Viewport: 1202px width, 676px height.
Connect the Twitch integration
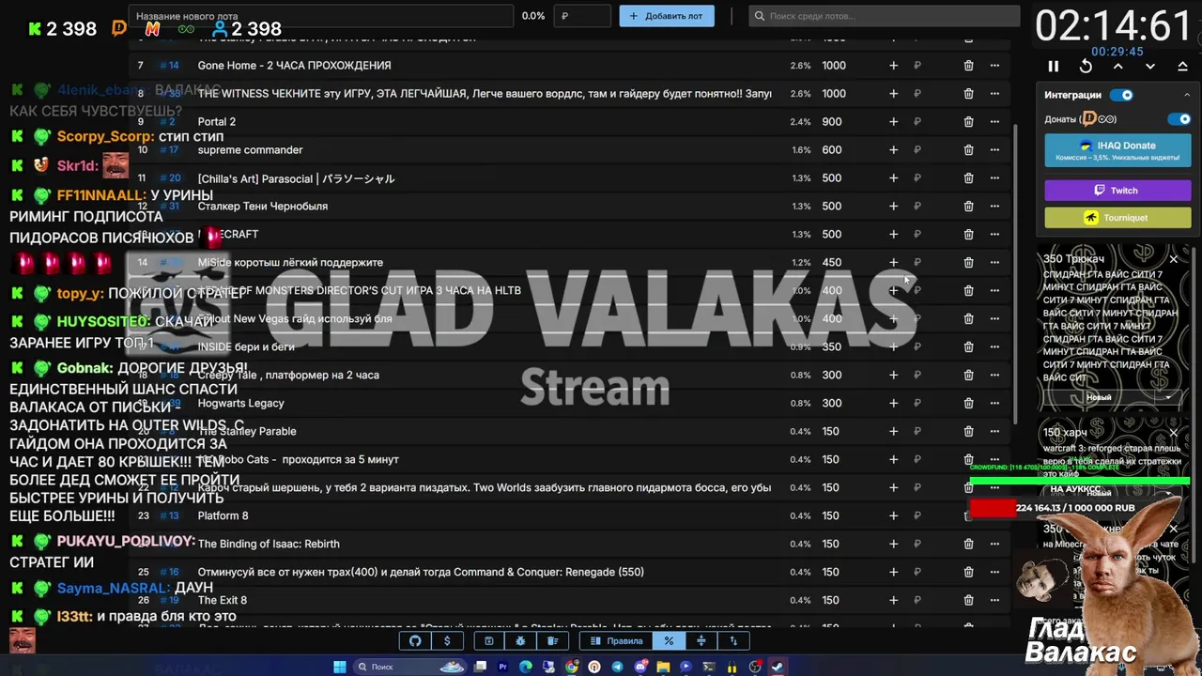coord(1117,191)
